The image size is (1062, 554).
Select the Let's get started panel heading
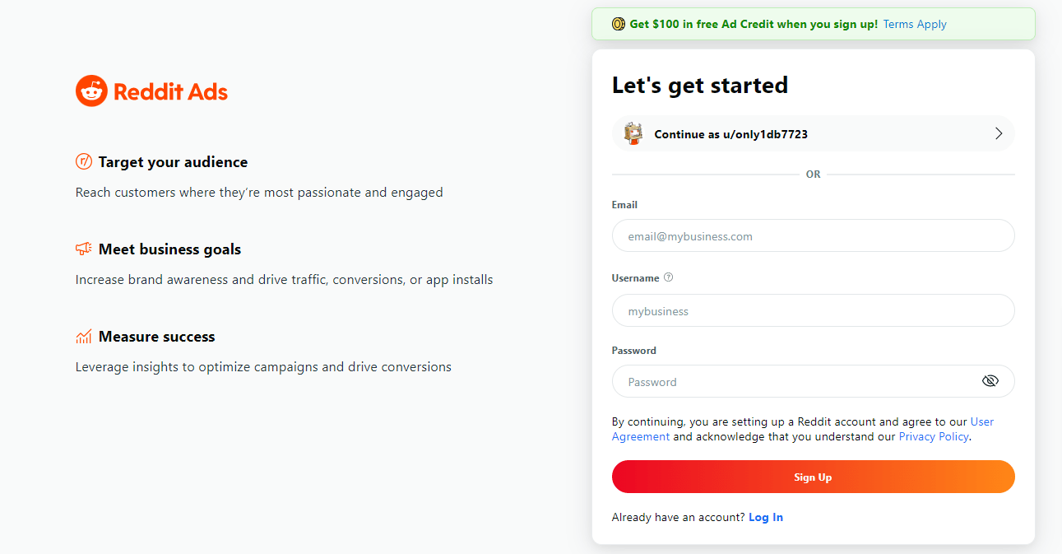[x=699, y=85]
